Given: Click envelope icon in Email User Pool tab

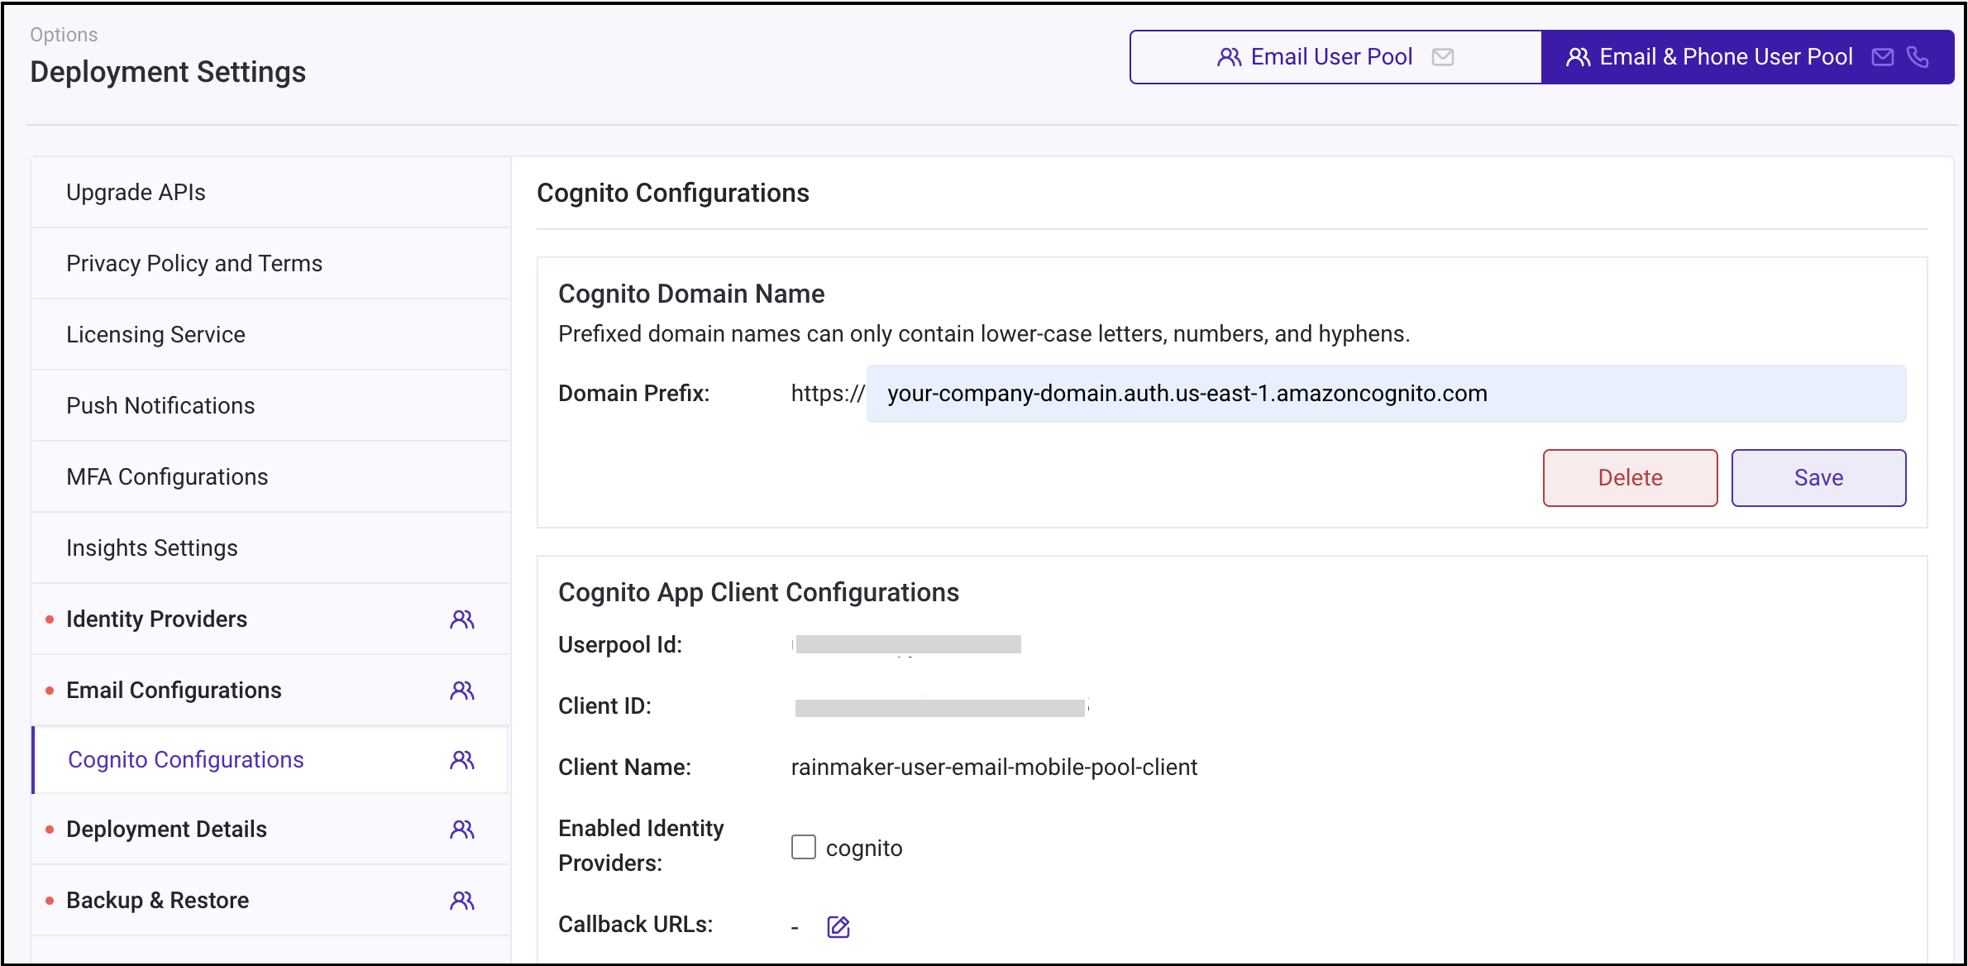Looking at the screenshot, I should pos(1443,57).
